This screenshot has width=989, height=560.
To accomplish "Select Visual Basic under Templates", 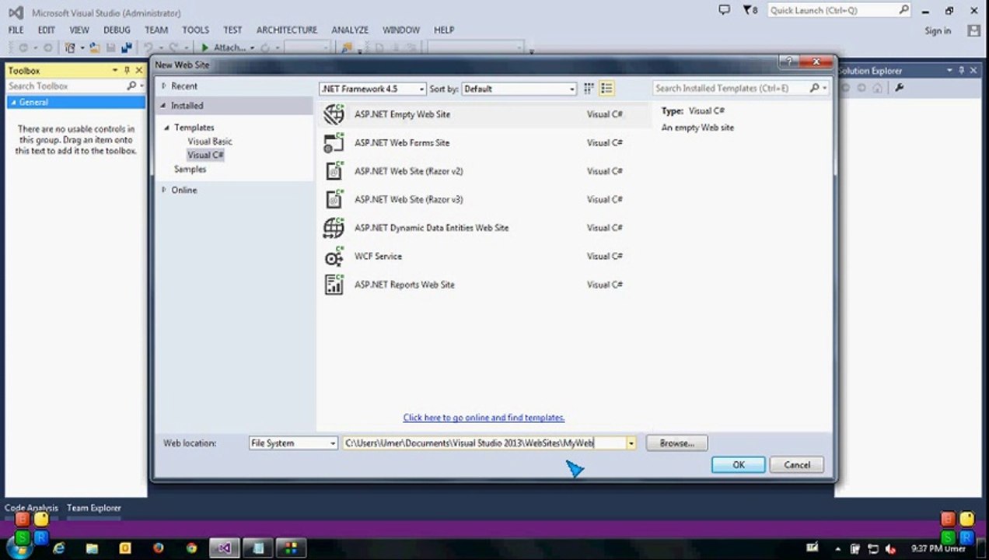I will point(210,142).
